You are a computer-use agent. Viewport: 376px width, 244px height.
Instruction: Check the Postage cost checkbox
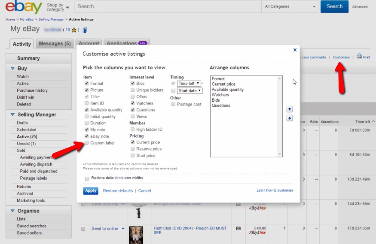pos(173,104)
